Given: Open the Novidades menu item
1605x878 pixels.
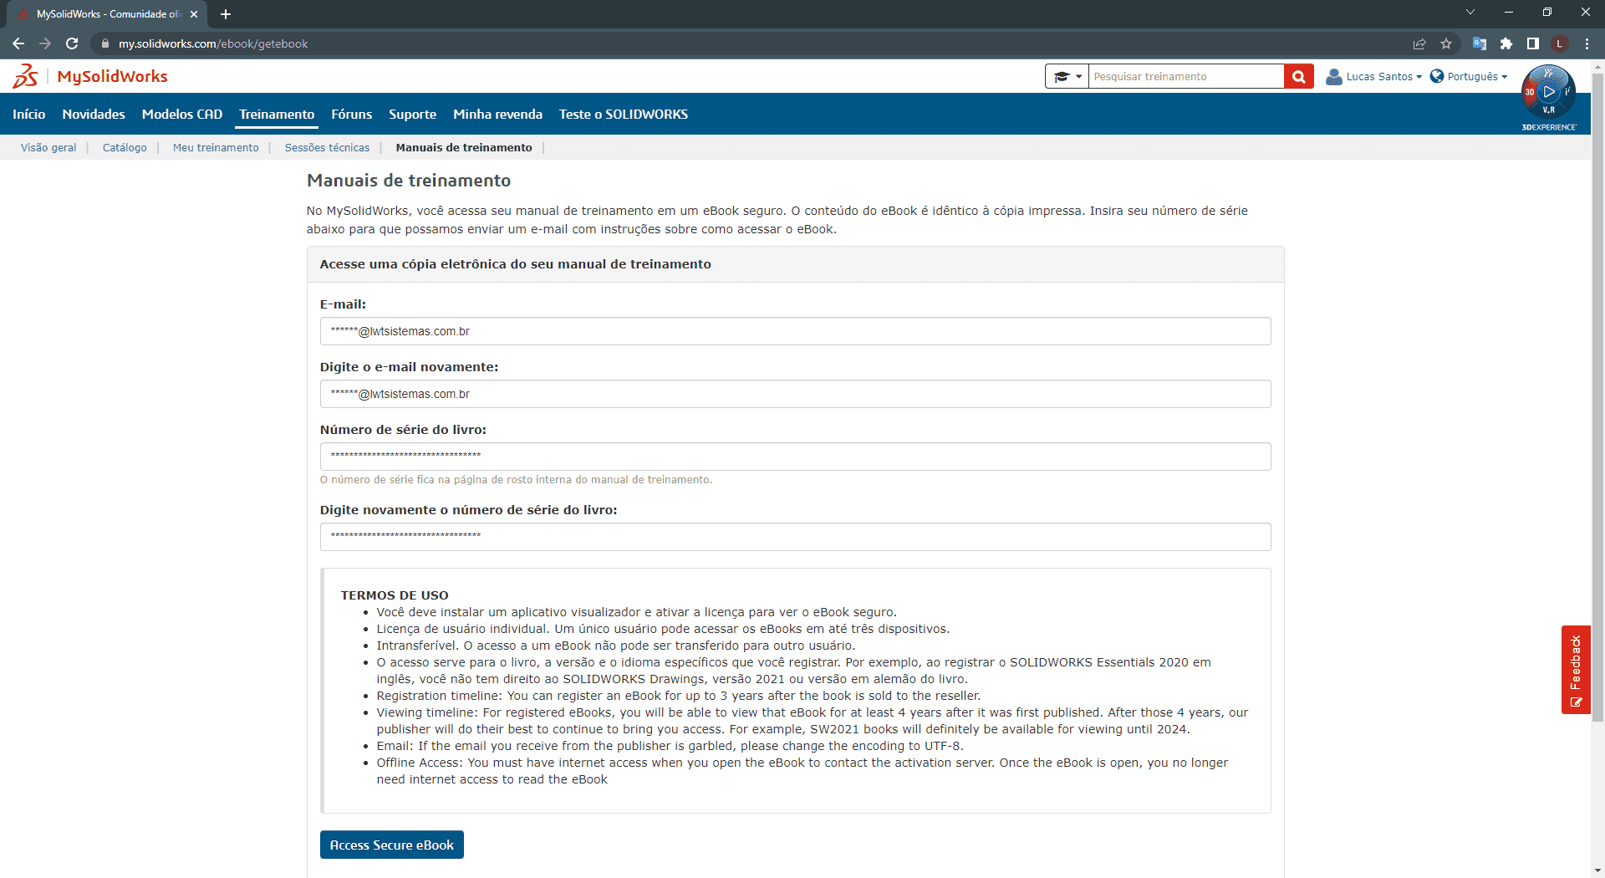Looking at the screenshot, I should tap(94, 114).
